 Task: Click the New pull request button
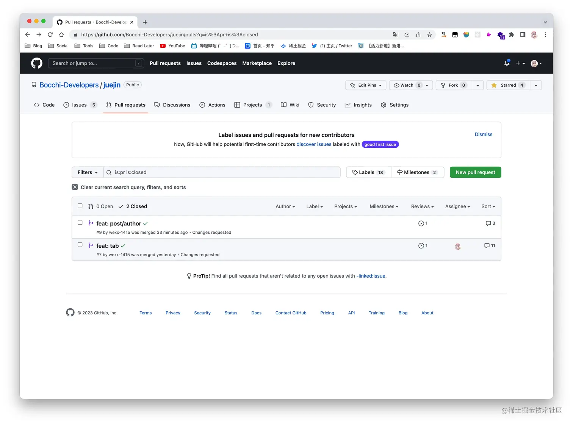(475, 172)
